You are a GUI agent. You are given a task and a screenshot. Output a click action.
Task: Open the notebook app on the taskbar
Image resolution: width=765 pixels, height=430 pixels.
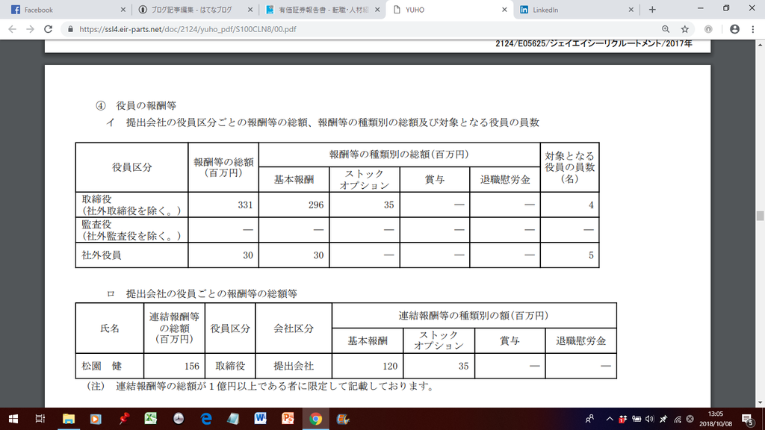click(233, 419)
